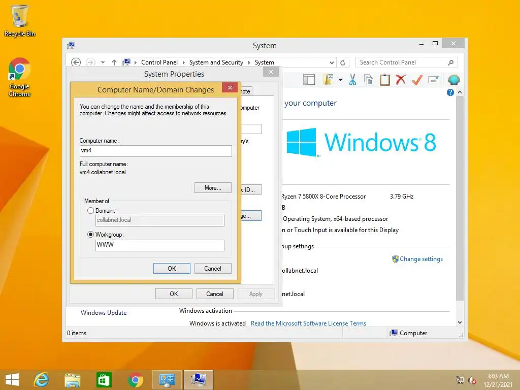Open the Windows Update link
Screen dimensions: 520x390
tap(104, 313)
